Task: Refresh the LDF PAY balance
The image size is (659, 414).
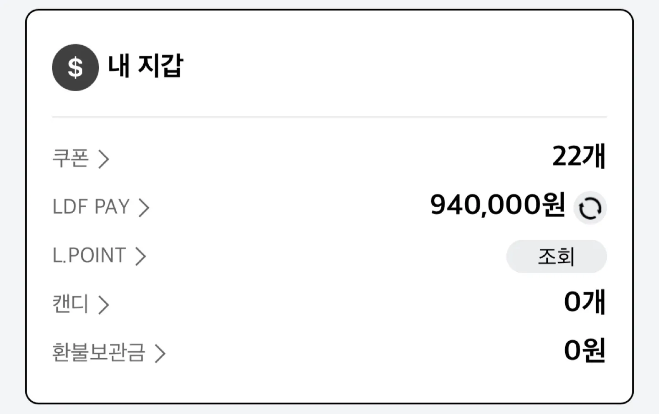Action: (590, 208)
